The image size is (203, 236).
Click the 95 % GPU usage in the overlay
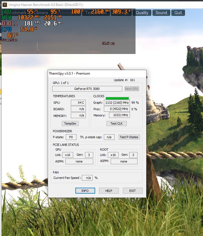coord(55,11)
